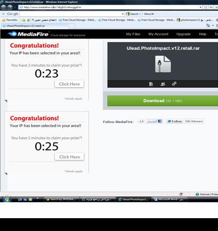Expand the address bar dropdown arrow
Image resolution: width=218 pixels, height=231 pixels.
click(x=201, y=7)
